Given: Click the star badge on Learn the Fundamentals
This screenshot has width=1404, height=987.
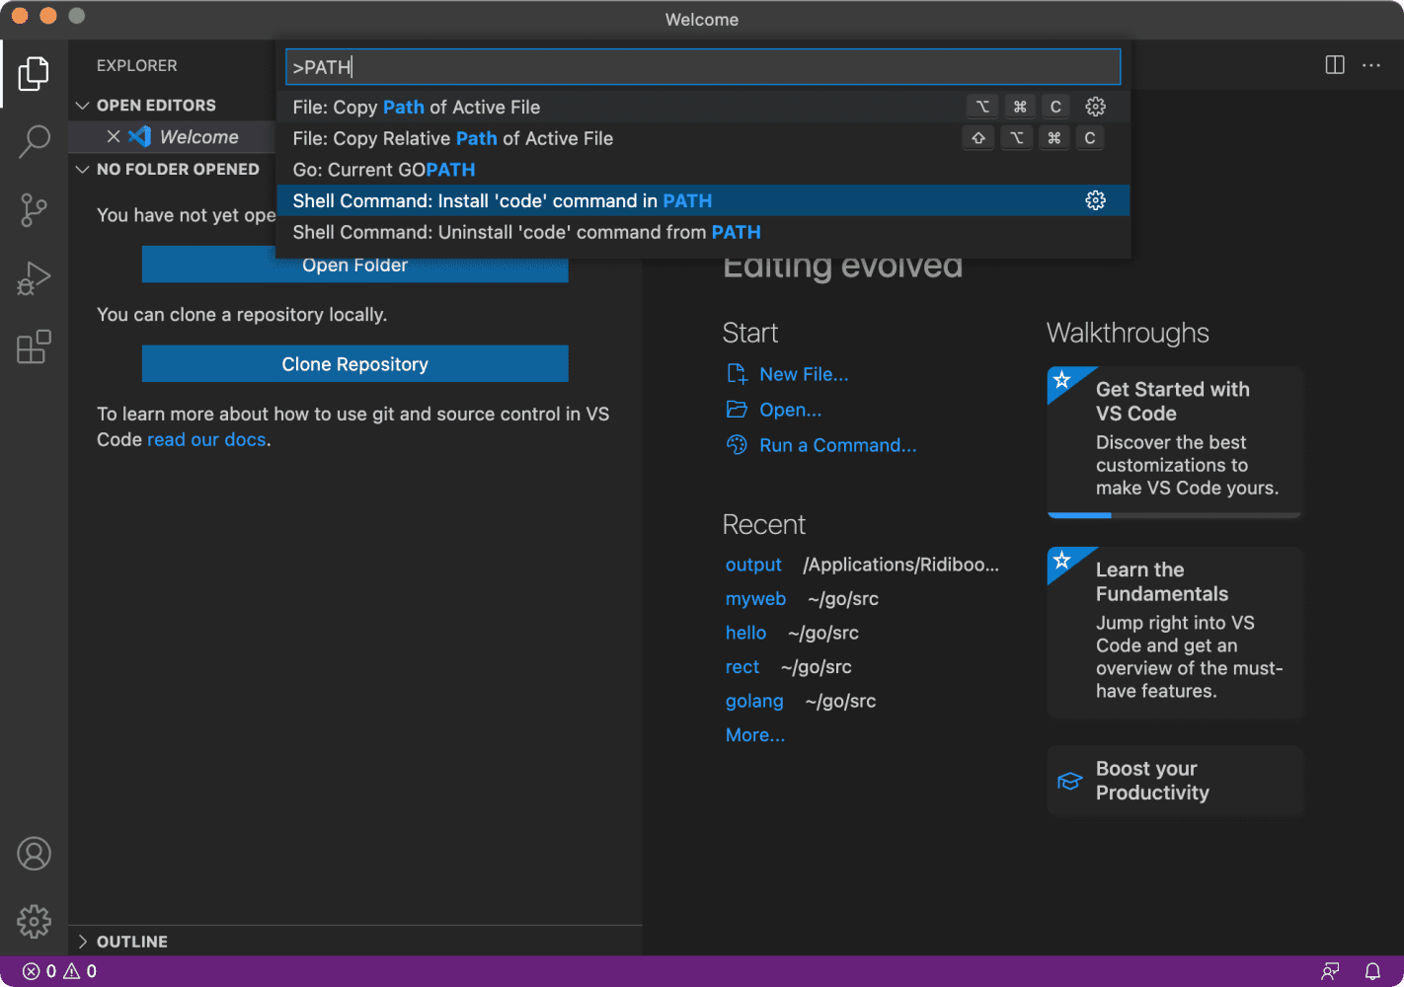Looking at the screenshot, I should click(x=1062, y=561).
